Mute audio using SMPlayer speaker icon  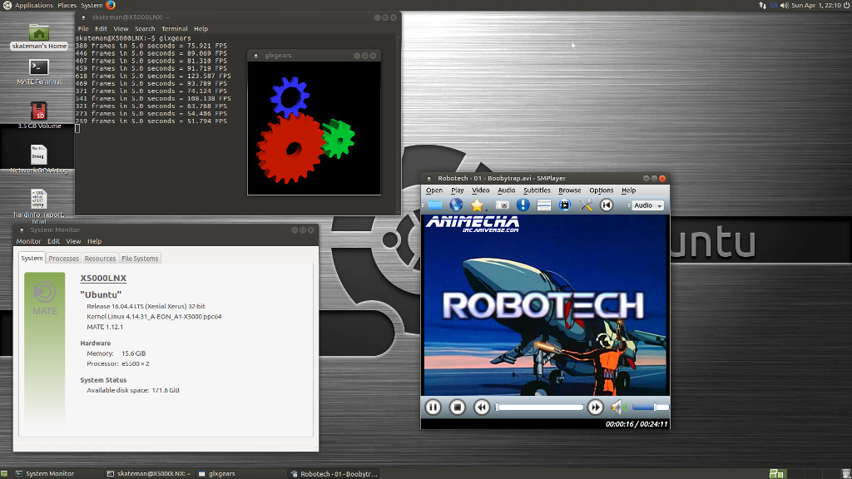point(618,407)
